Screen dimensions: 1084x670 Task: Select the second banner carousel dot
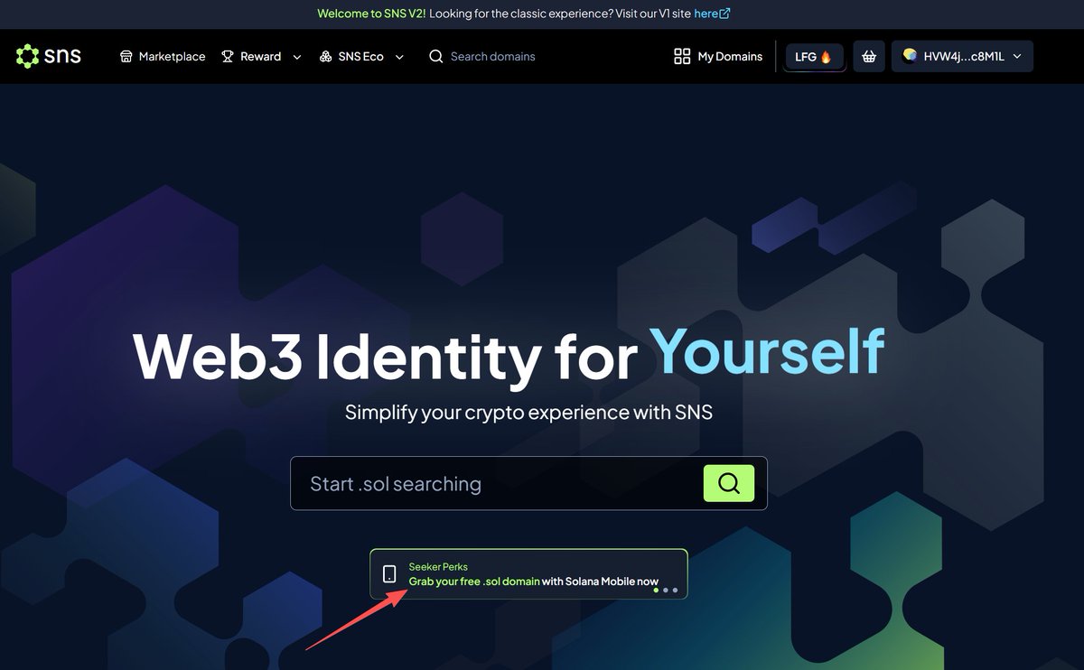[x=666, y=591]
